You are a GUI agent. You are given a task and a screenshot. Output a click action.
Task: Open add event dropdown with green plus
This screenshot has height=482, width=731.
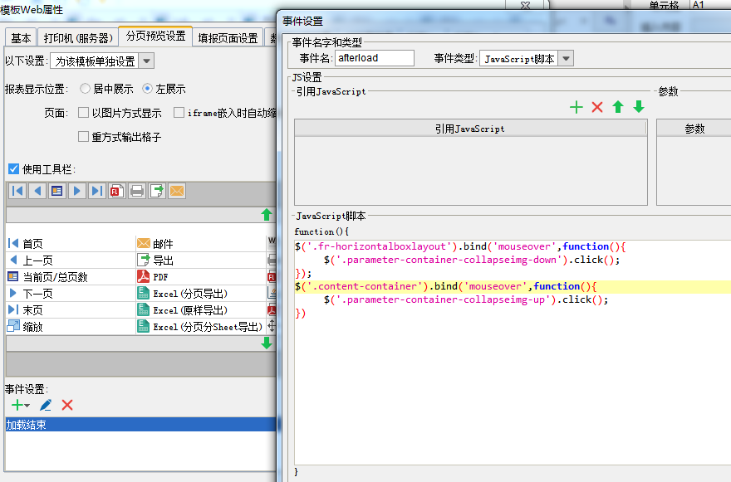click(21, 405)
